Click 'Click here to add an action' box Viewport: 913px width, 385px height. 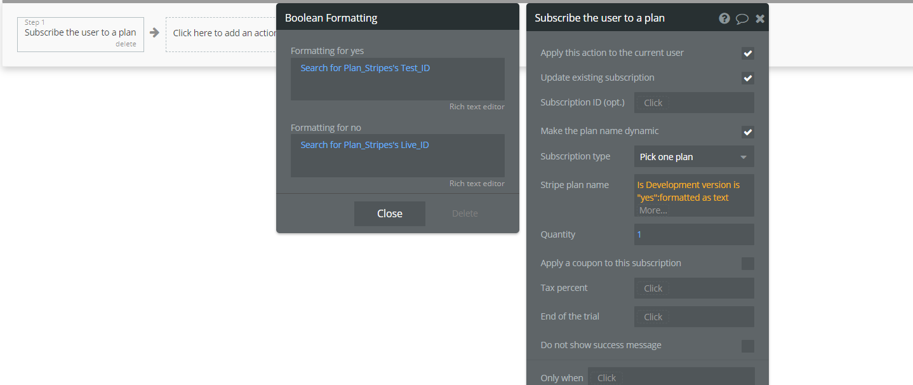coord(222,33)
